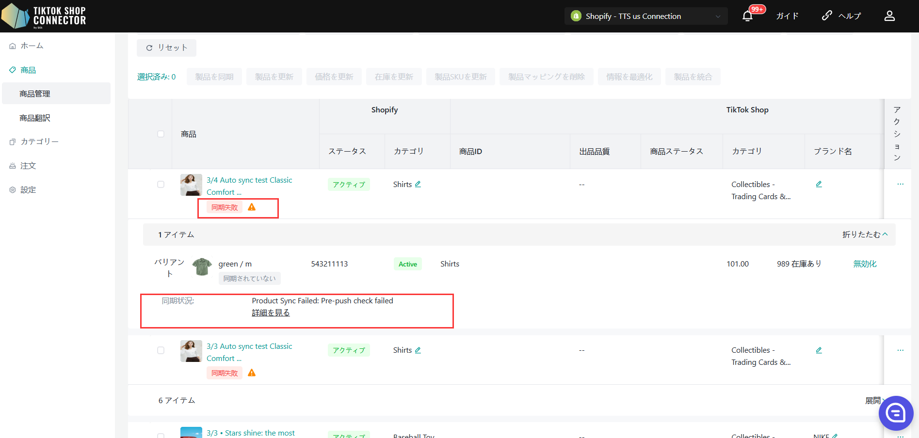
Task: Edit NIKE brand name pencil icon
Action: 835,436
